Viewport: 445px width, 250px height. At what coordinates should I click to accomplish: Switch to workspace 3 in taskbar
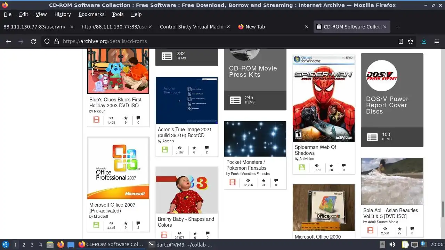click(x=32, y=244)
